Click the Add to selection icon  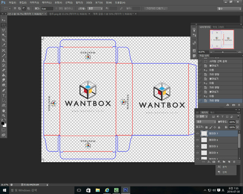click(19, 8)
